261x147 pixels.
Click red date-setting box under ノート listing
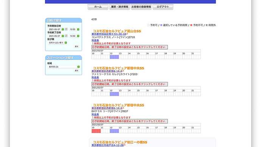click(x=130, y=47)
